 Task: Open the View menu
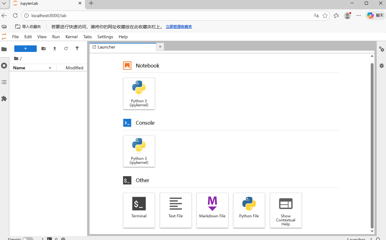pos(42,37)
